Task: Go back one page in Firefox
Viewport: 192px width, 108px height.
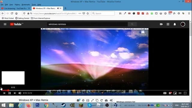Action: click(3, 13)
